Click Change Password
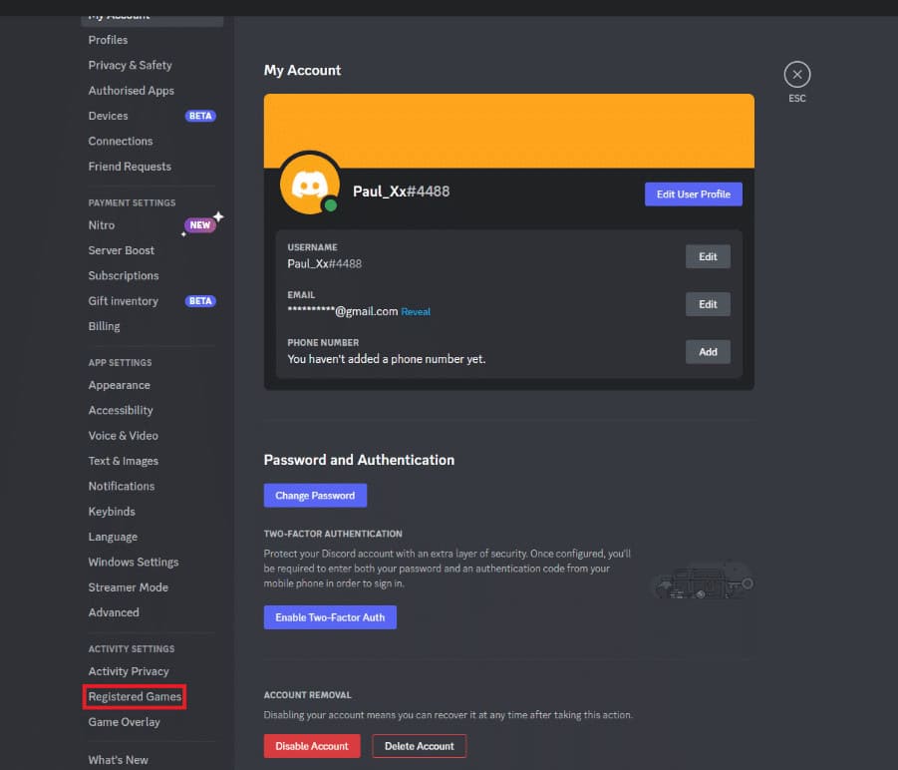Image resolution: width=898 pixels, height=770 pixels. coord(315,496)
